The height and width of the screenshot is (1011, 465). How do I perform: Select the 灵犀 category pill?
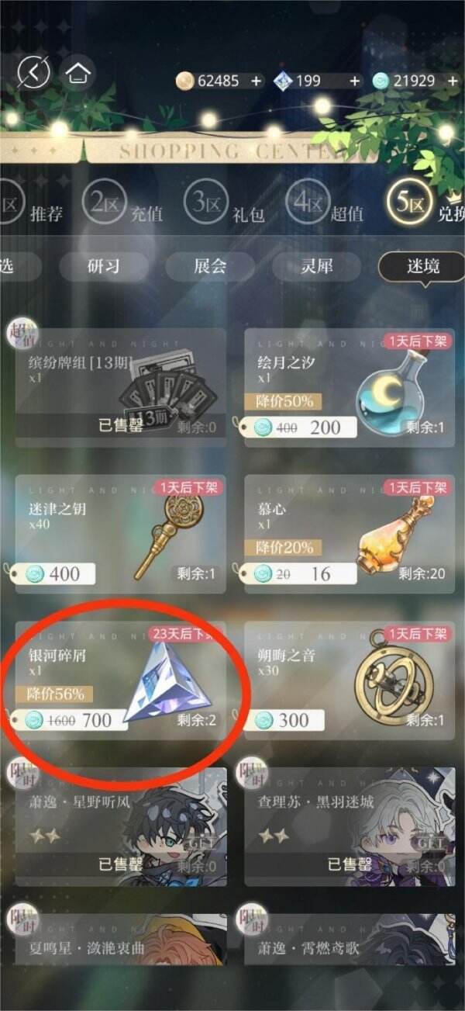pyautogui.click(x=316, y=266)
